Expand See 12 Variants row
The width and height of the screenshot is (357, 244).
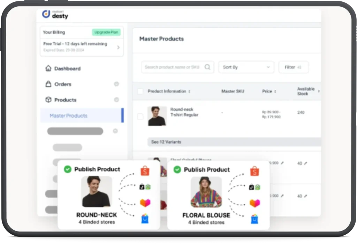click(x=166, y=142)
